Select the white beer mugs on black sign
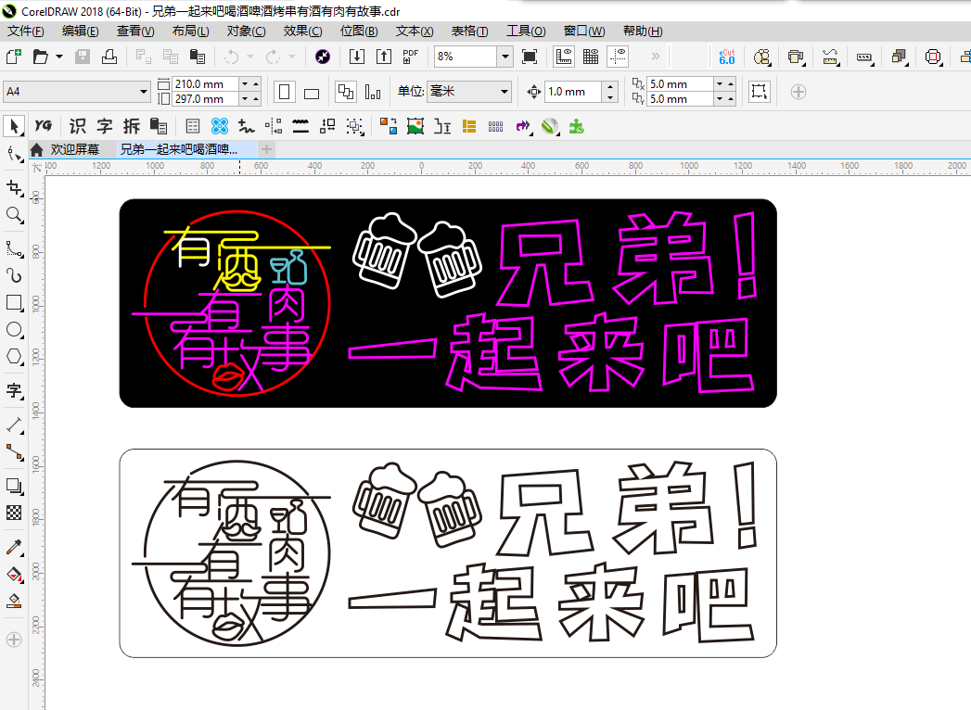 click(x=416, y=255)
